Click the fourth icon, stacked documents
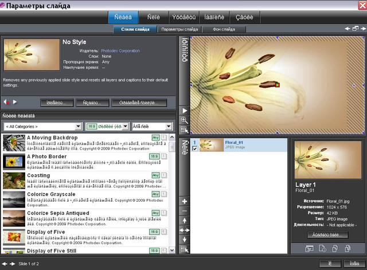The height and width of the screenshot is (270, 367). click(x=348, y=248)
